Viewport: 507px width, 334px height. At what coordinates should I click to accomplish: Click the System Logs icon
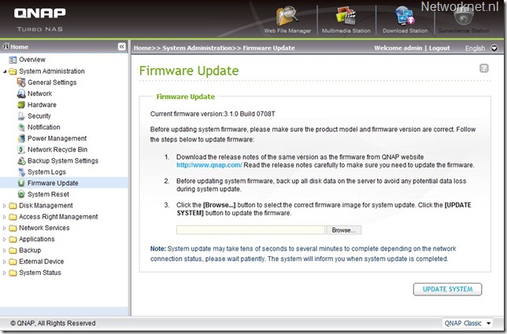click(21, 172)
